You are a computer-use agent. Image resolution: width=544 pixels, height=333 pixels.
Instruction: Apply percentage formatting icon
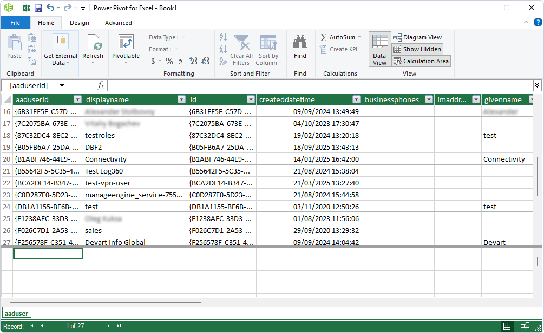(x=169, y=61)
